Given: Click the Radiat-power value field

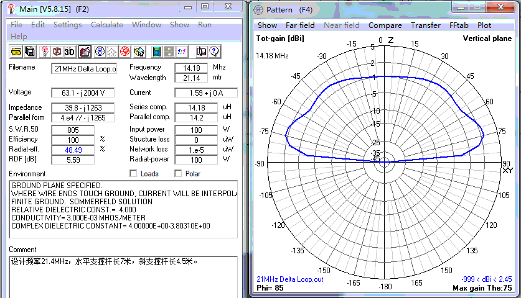Looking at the screenshot, I should coord(196,160).
